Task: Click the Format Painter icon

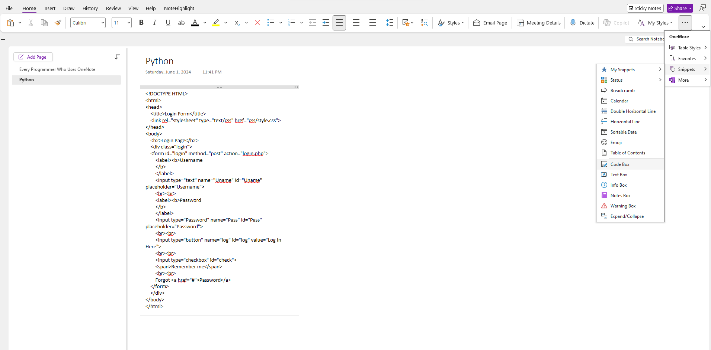Action: click(58, 23)
